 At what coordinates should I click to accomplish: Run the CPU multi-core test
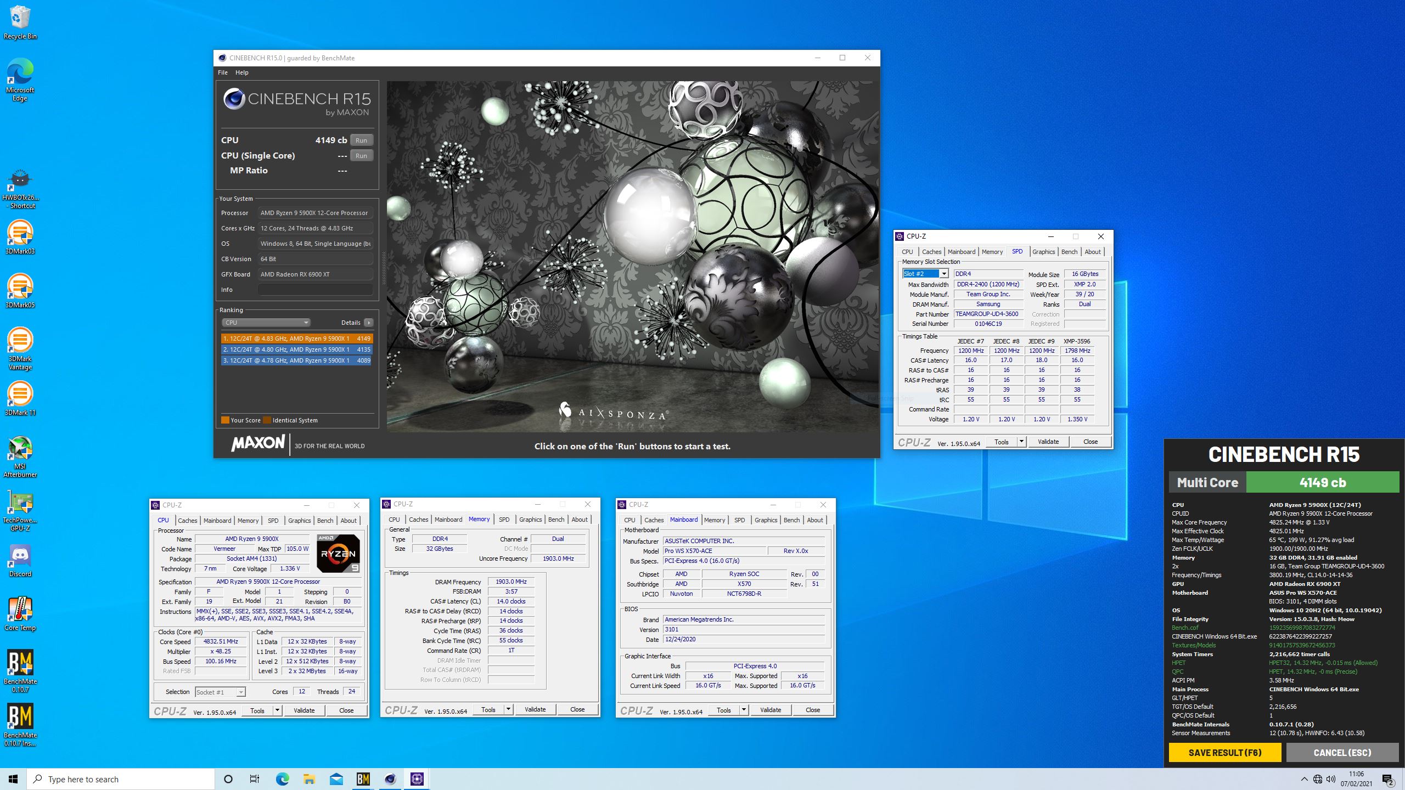point(361,140)
